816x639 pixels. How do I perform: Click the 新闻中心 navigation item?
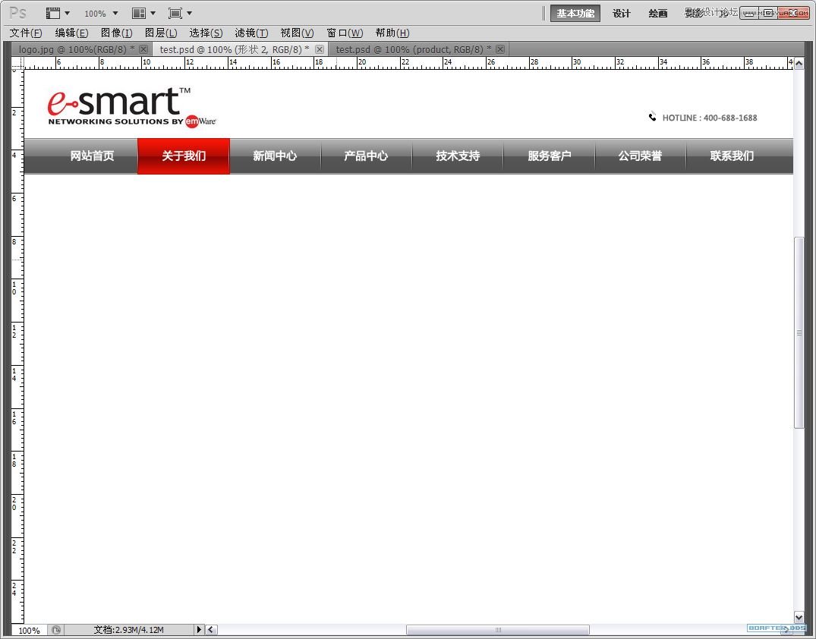click(275, 156)
